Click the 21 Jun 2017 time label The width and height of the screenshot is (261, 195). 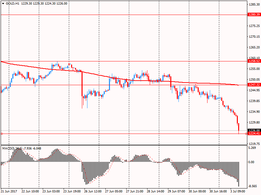(9, 191)
